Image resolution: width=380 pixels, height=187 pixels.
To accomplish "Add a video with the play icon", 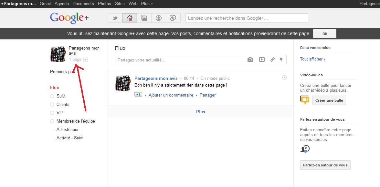I will (262, 60).
